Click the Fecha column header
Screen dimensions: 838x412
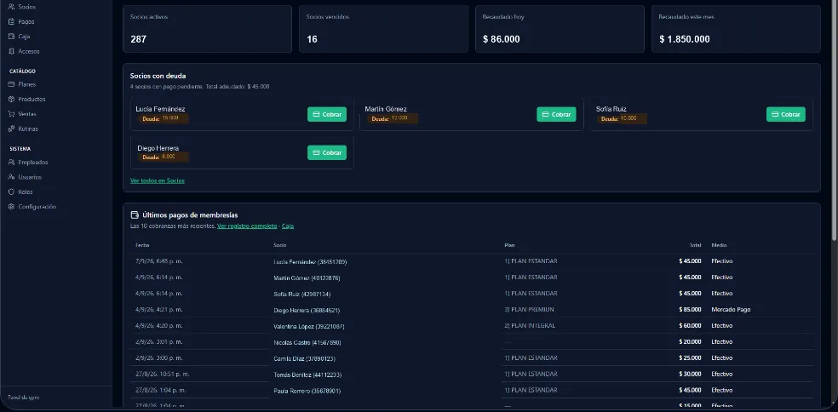[142, 245]
